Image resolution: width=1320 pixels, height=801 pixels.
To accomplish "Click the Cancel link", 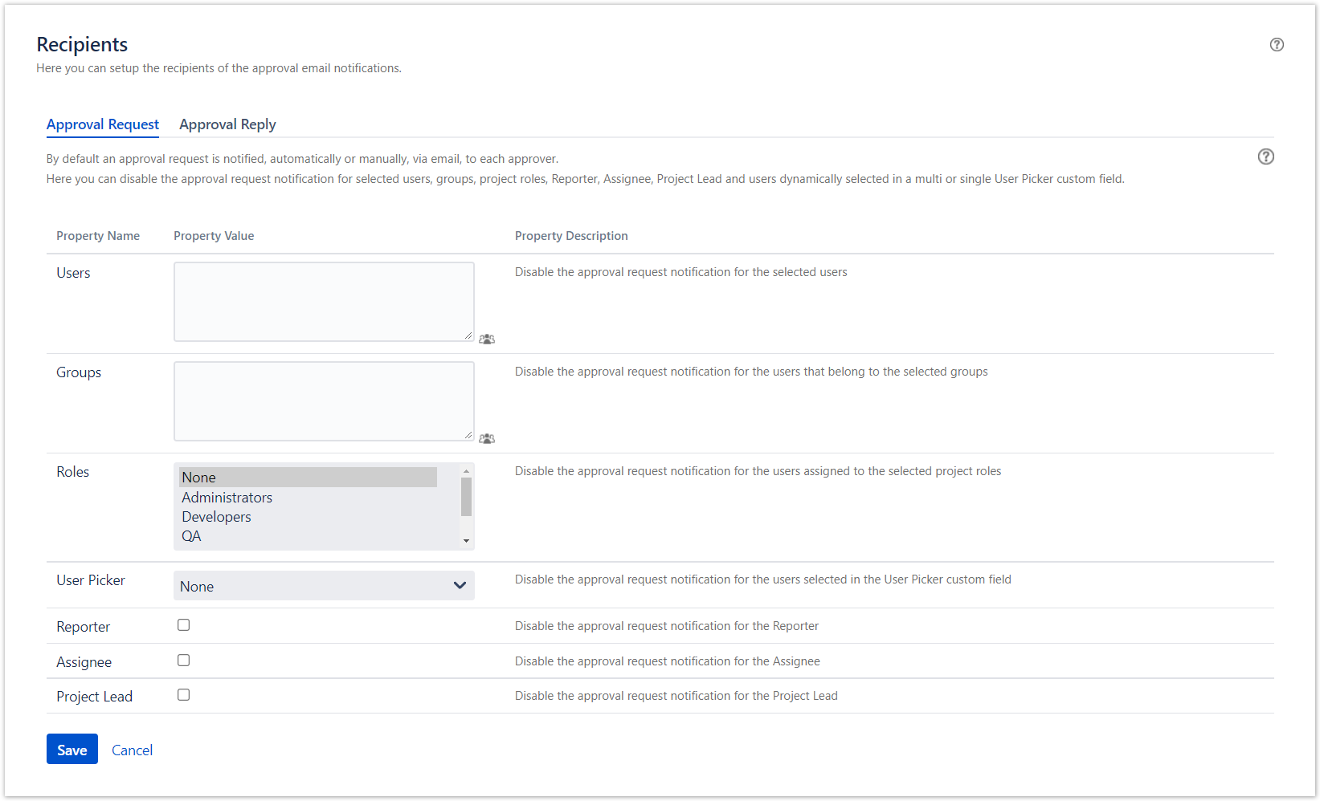I will (x=132, y=750).
